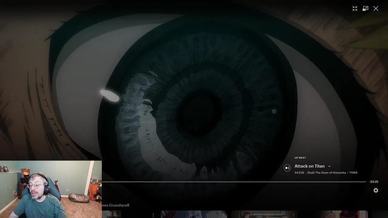Click the Attack on Titan title
This screenshot has width=388, height=218.
309,166
